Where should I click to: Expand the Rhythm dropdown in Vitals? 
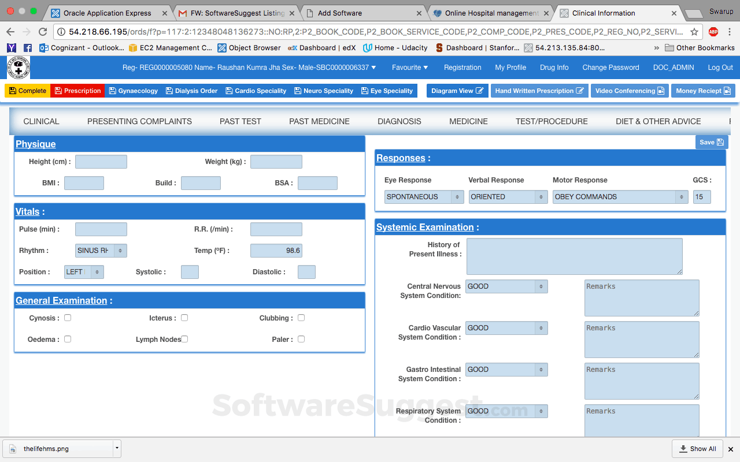[x=101, y=250]
